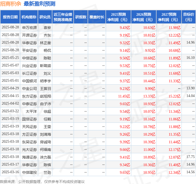Click institution name 光大证券
The height and width of the screenshot is (184, 196).
pos(29,149)
